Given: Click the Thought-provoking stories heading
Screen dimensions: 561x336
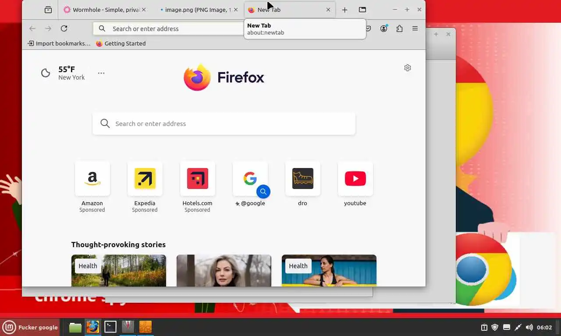Looking at the screenshot, I should point(118,245).
